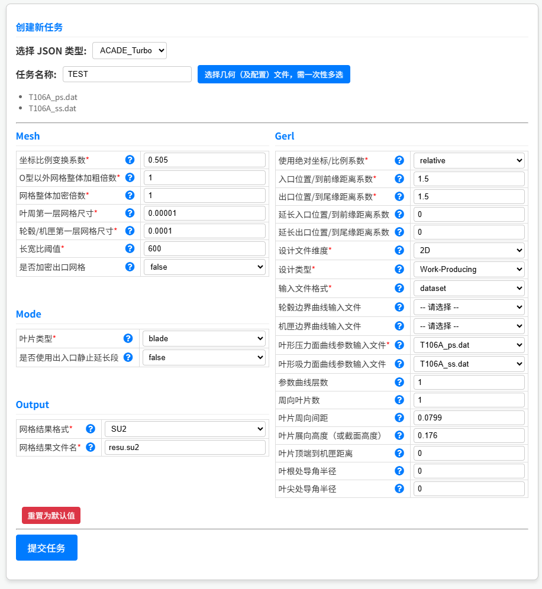Click the help icon next to 输入文件格式

399,288
